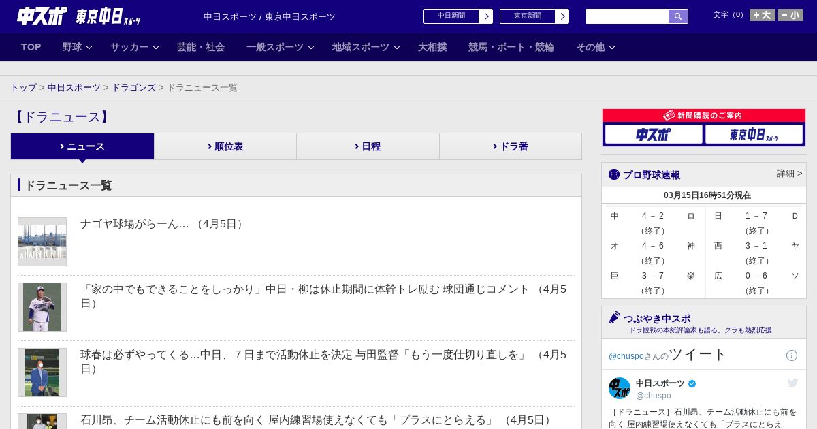Image resolution: width=817 pixels, height=429 pixels.
Task: Click 新聞購読のご案内 banner heading
Action: click(704, 116)
